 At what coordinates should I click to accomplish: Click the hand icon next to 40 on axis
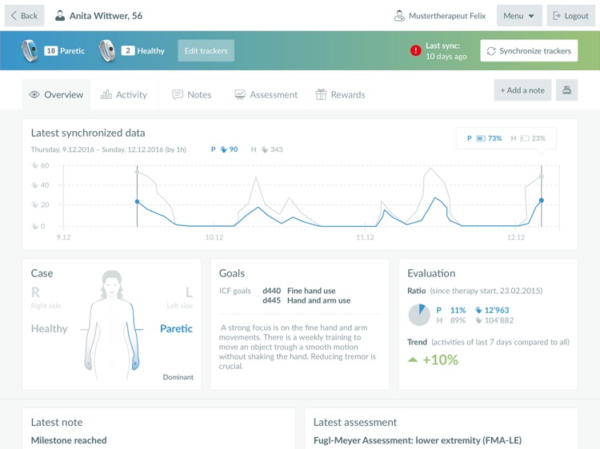(x=35, y=185)
